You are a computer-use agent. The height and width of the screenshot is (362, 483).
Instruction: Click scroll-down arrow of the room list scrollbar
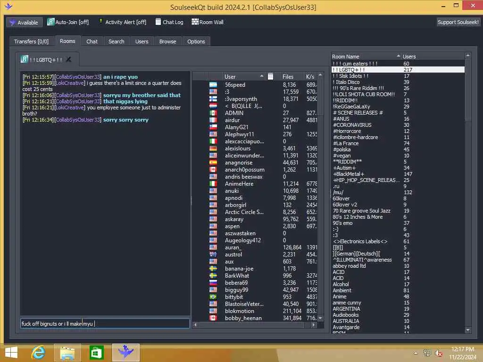(x=468, y=329)
